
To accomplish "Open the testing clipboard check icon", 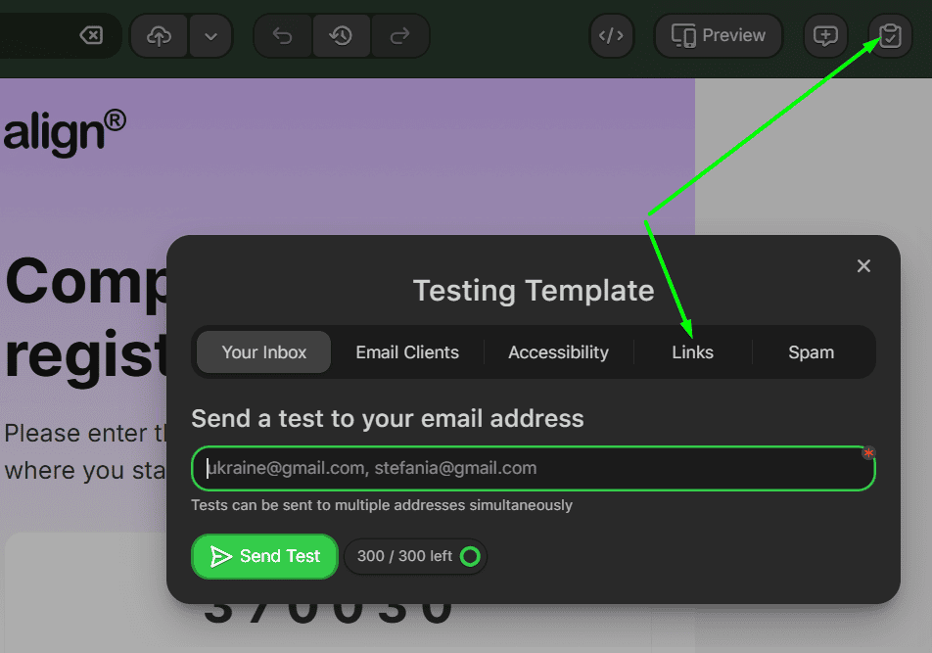I will pyautogui.click(x=890, y=36).
